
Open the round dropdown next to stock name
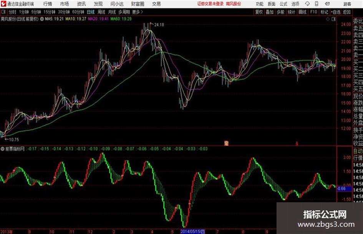click(x=42, y=19)
